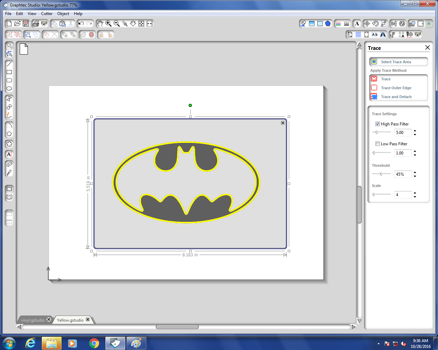The height and width of the screenshot is (350, 438).
Task: Increase Low Pass Filter value stepper
Action: pyautogui.click(x=415, y=151)
